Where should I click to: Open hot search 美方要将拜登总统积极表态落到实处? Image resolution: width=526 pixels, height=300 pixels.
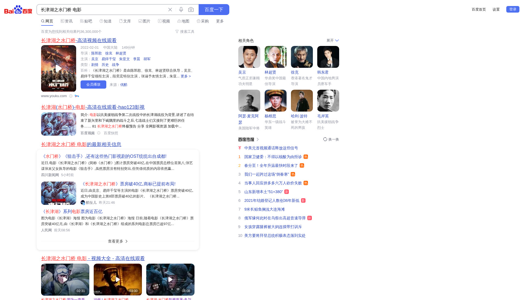(275, 236)
